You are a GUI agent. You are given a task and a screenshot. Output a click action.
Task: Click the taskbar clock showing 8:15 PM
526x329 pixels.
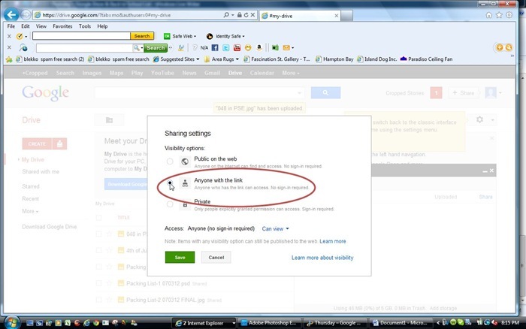point(510,323)
